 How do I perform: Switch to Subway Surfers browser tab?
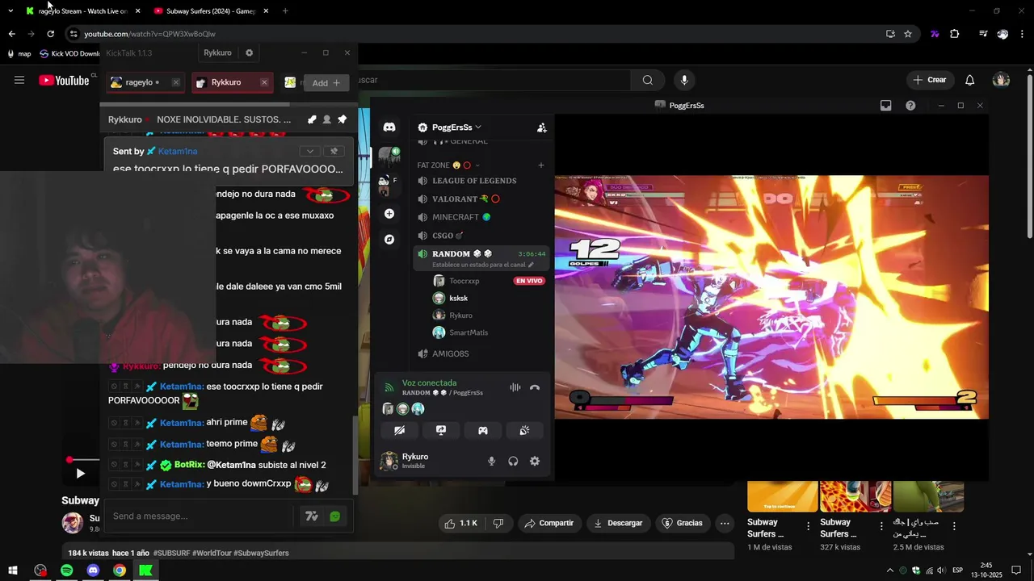point(211,11)
